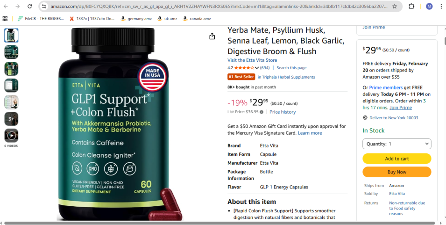Visit the Etta Vita Store link
The height and width of the screenshot is (225, 446).
point(252,60)
